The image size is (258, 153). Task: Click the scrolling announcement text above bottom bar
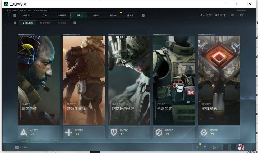point(36,141)
